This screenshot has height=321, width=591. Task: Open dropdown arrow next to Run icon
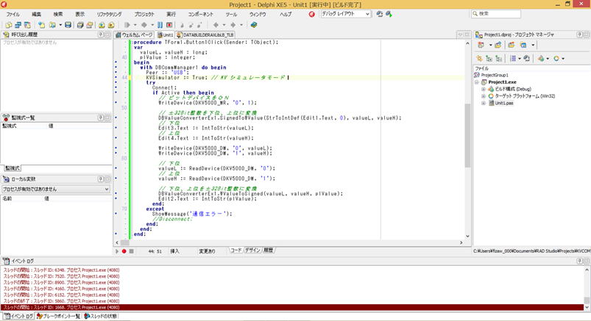135,25
